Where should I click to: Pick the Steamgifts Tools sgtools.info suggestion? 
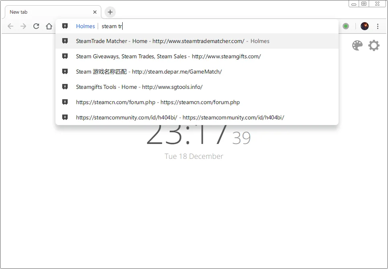(139, 87)
